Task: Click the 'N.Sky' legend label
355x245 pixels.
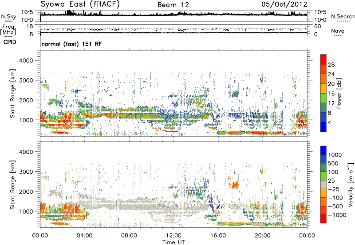Action: click(8, 16)
